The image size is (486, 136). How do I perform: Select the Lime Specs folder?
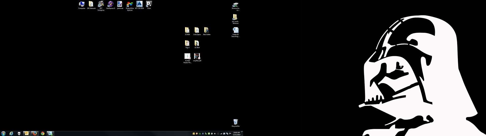click(x=197, y=31)
